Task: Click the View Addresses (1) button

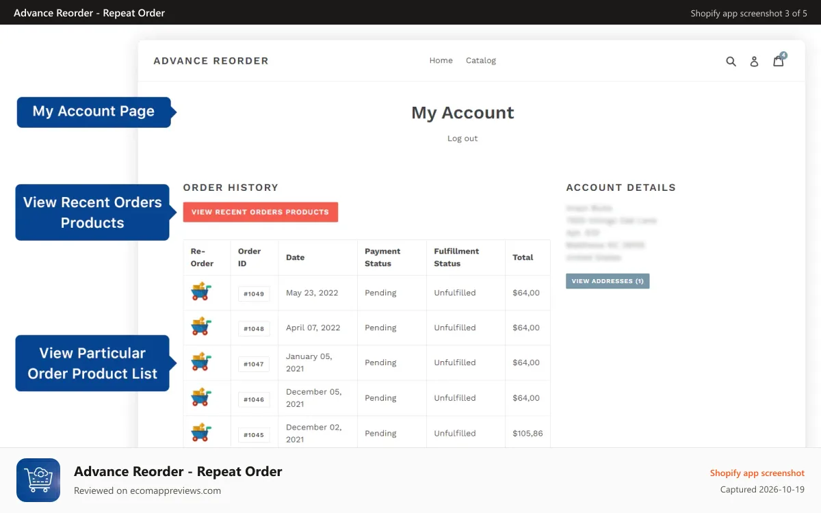Action: click(608, 281)
